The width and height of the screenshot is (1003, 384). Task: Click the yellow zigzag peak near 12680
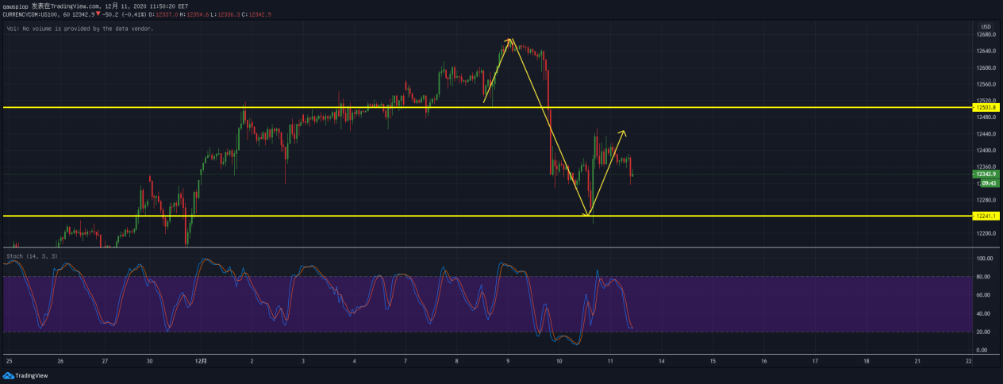point(509,39)
